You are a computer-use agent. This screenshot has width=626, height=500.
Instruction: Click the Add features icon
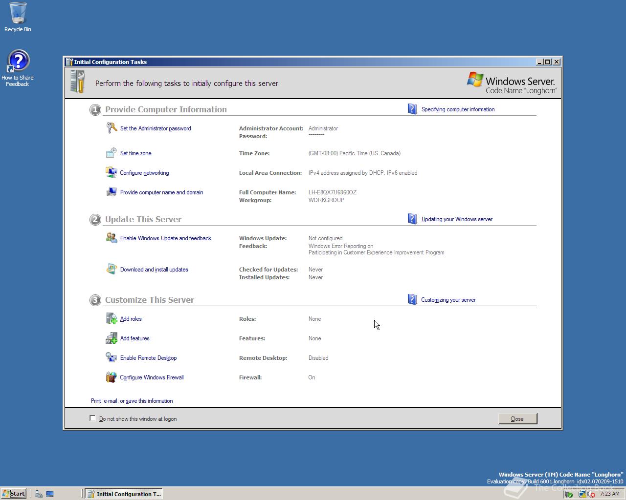tap(112, 338)
